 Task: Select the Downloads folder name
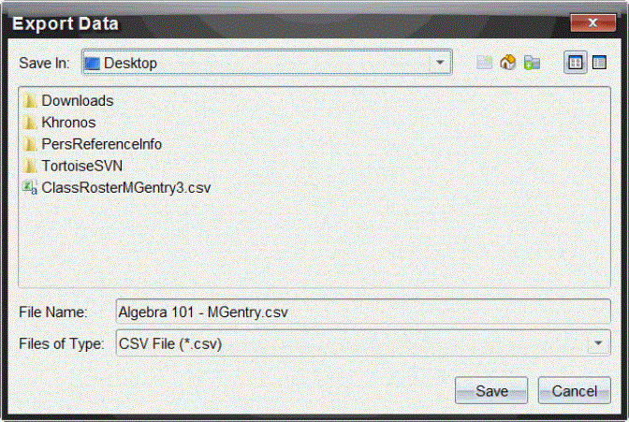78,100
